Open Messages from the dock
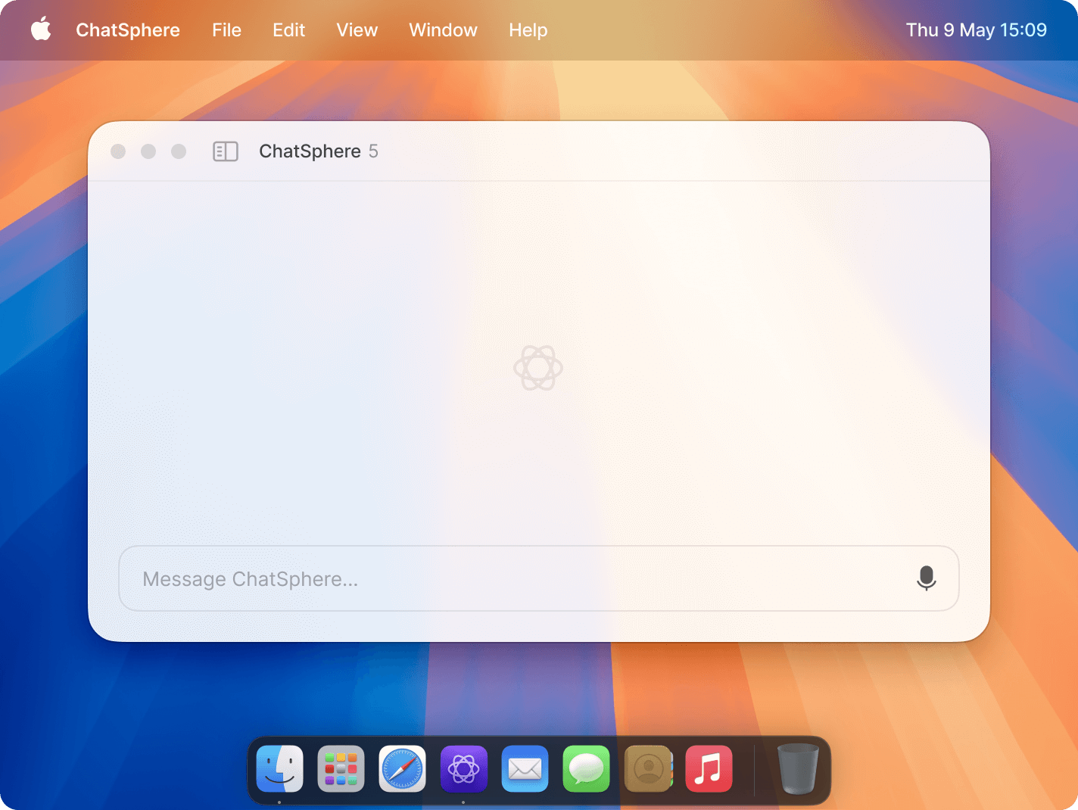This screenshot has height=810, width=1078. (586, 769)
